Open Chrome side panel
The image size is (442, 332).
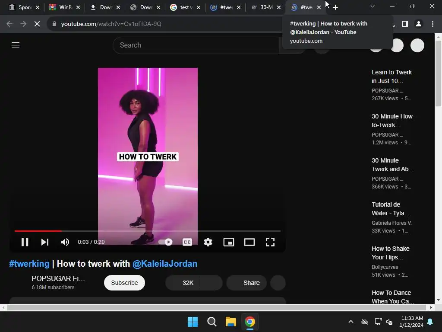[x=405, y=24]
